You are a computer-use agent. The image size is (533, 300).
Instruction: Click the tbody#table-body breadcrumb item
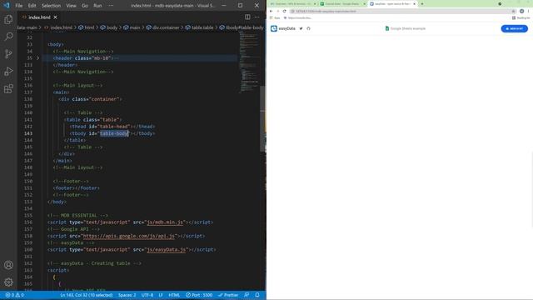[x=242, y=27]
